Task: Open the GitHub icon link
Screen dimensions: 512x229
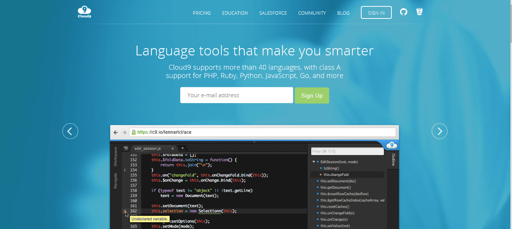Action: pos(404,12)
